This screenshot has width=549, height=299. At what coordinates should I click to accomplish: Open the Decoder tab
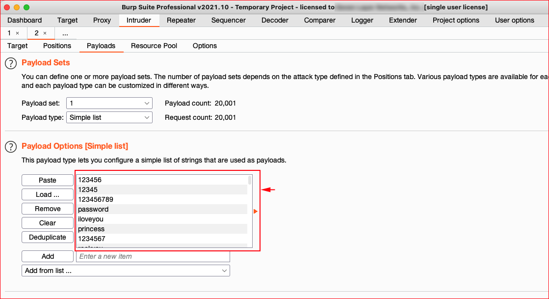point(275,20)
